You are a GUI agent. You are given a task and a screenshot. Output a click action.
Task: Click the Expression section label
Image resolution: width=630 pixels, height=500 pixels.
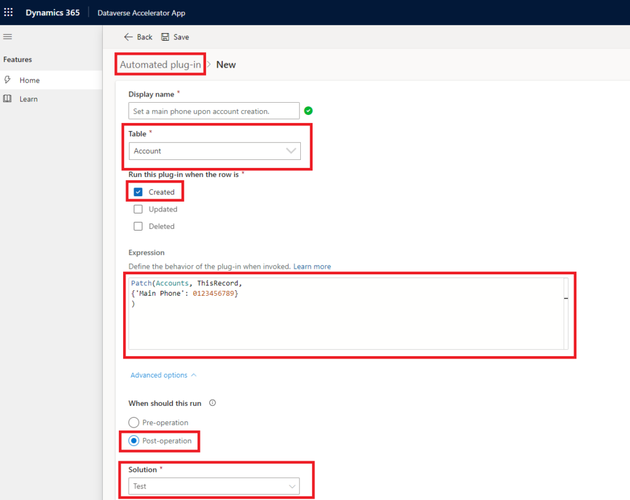[x=146, y=252]
